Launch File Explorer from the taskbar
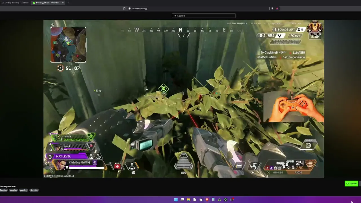This screenshot has height=203, width=361. [188, 200]
